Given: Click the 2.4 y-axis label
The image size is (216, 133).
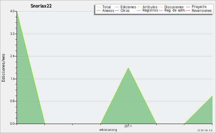Looking at the screenshot, I should [12, 56].
